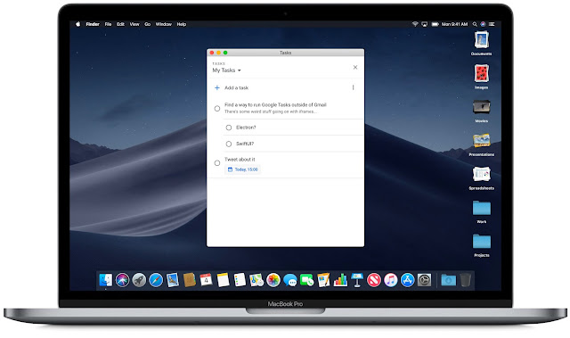This screenshot has height=338, width=570.
Task: Open the Presentations stack on the desktop
Action: point(481,140)
